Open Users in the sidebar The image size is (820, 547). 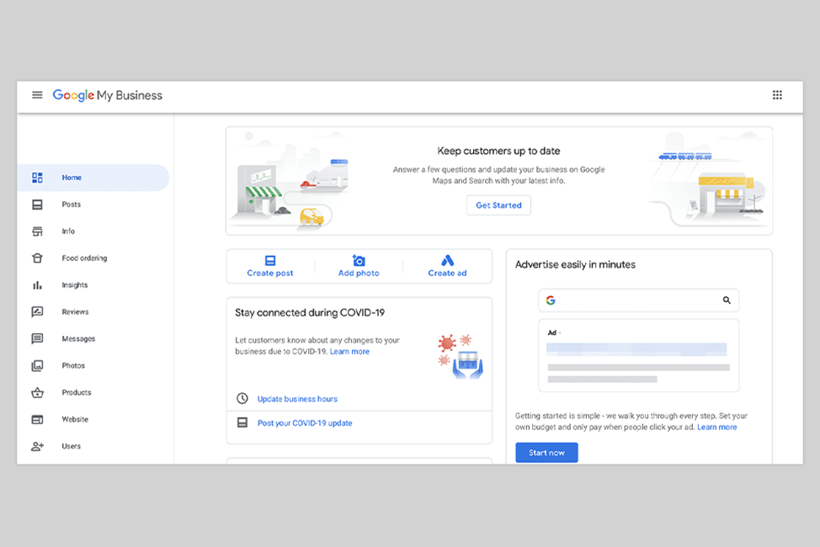pyautogui.click(x=93, y=446)
